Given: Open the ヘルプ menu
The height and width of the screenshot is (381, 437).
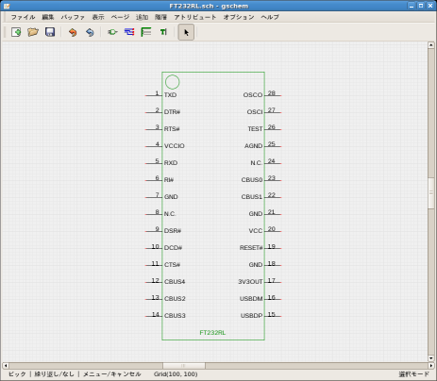Looking at the screenshot, I should click(270, 17).
